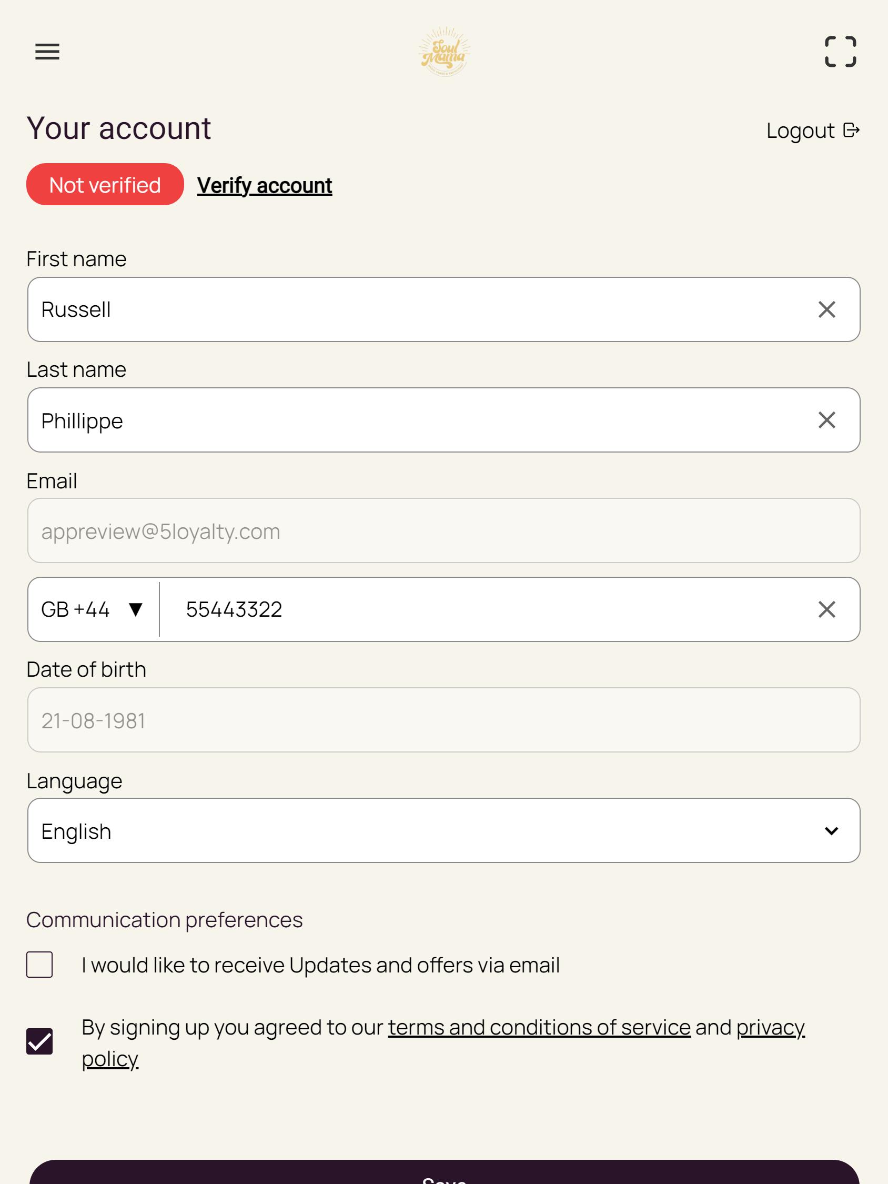Open the GB +44 country code dropdown
Screen dimensions: 888x1184
click(x=93, y=609)
